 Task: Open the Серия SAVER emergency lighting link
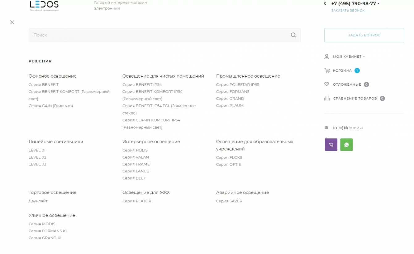click(x=229, y=201)
